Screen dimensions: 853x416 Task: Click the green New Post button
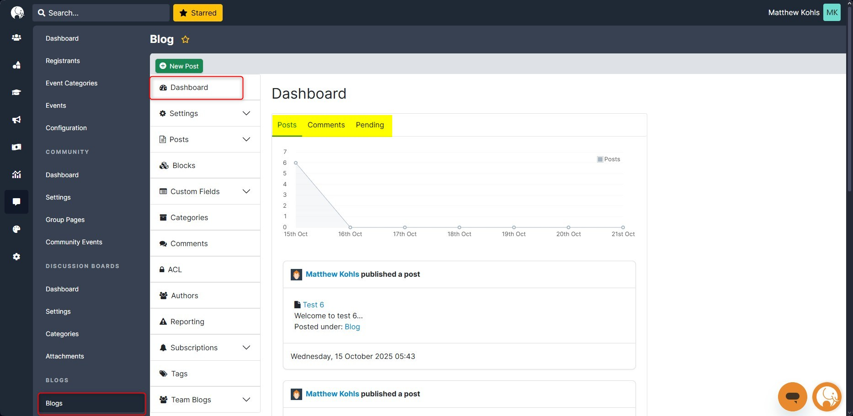(179, 66)
